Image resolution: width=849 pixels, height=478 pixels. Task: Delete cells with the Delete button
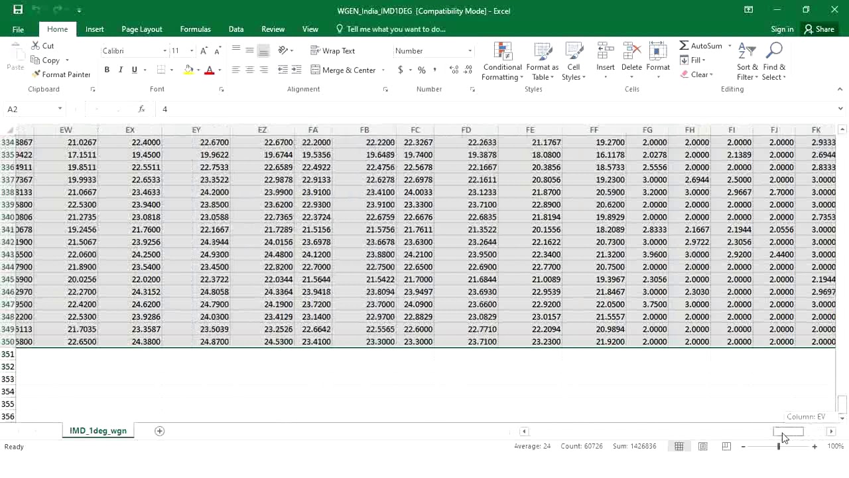(631, 62)
